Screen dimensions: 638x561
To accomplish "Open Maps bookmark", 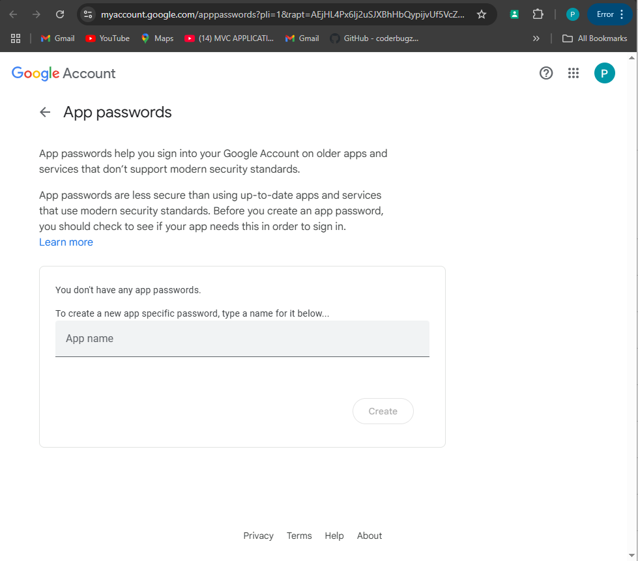I will pos(157,38).
